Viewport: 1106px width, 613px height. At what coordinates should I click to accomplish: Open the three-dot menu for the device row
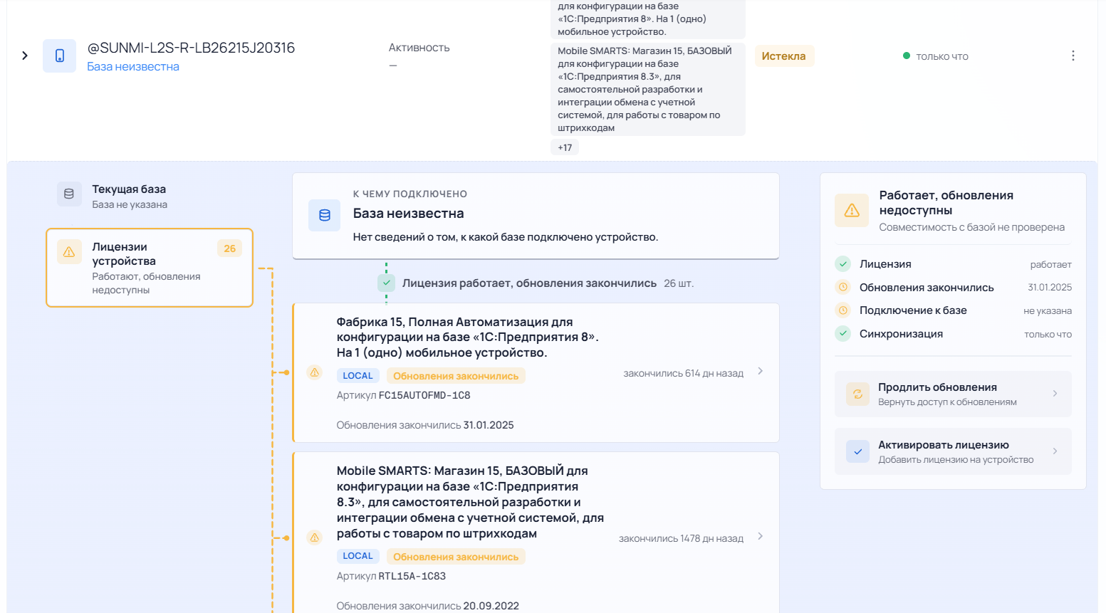pos(1073,56)
